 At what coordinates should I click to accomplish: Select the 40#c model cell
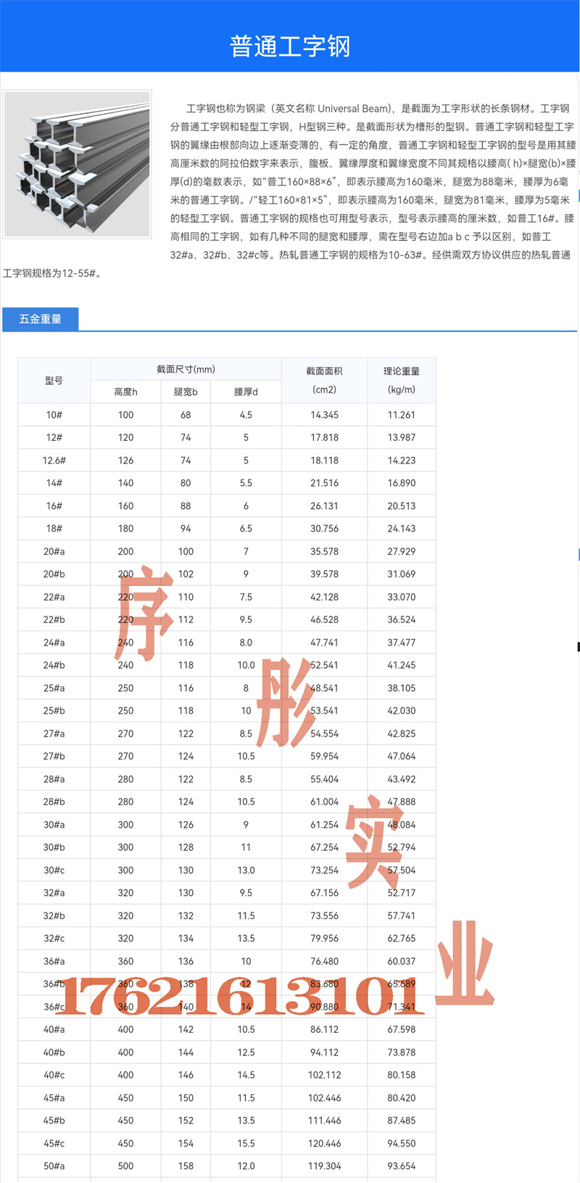pos(54,1075)
